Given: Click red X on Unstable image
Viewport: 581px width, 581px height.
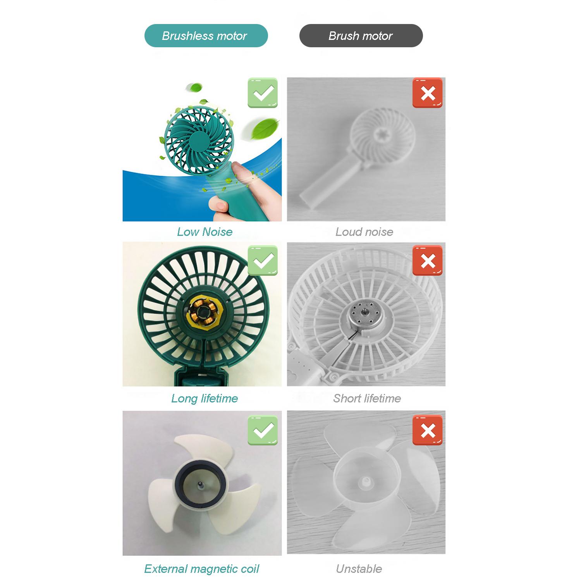Looking at the screenshot, I should pos(428,430).
